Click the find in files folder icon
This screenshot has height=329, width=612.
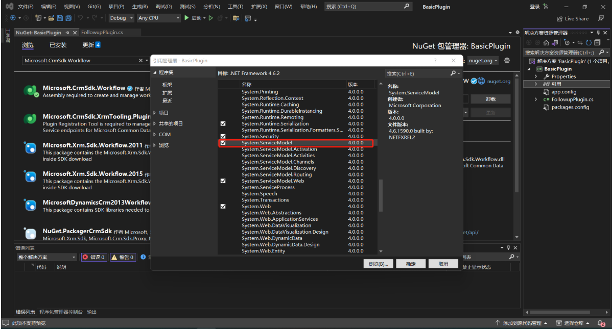(x=236, y=18)
